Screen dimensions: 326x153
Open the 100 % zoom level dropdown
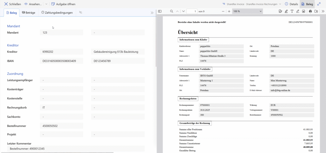247,11
